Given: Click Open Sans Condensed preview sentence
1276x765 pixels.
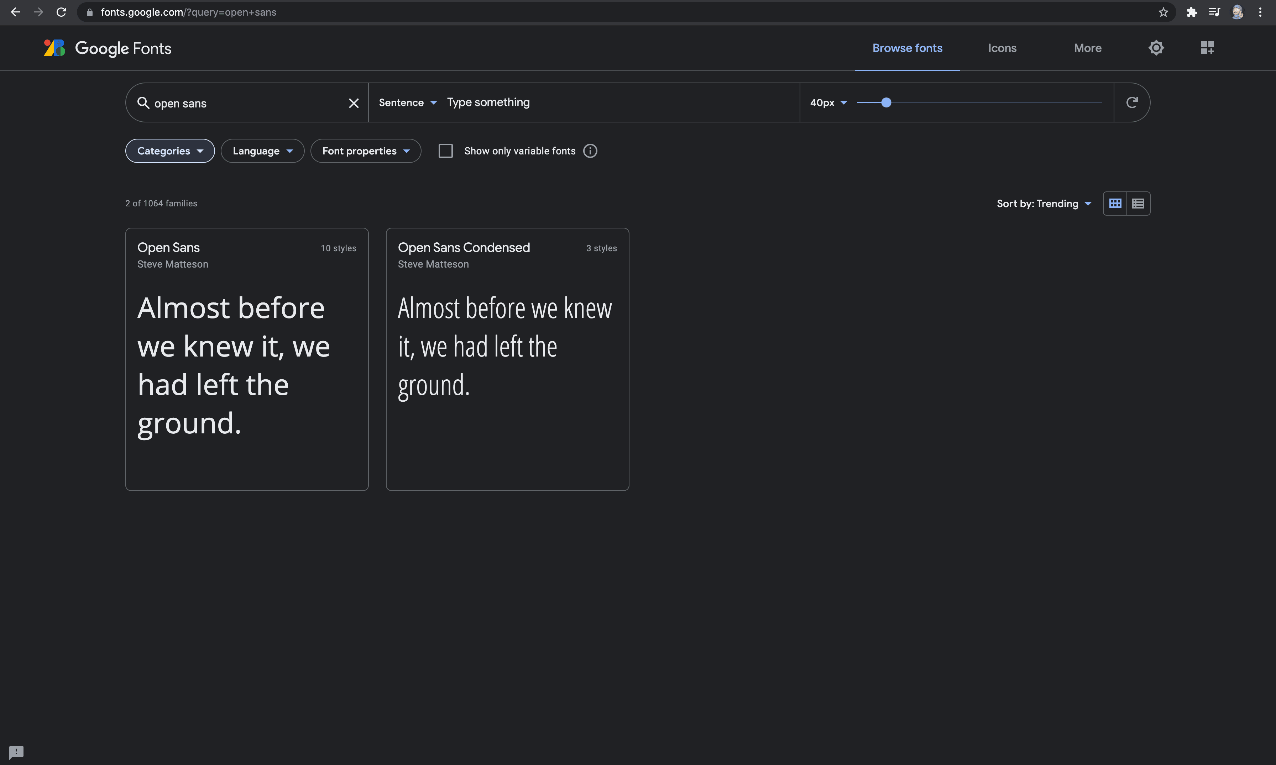Looking at the screenshot, I should click(x=505, y=347).
